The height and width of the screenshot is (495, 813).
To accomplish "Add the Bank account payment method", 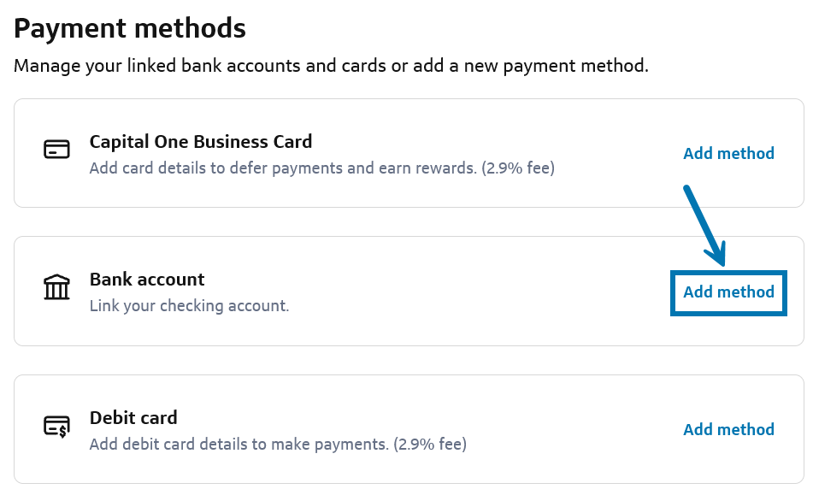I will pyautogui.click(x=728, y=292).
